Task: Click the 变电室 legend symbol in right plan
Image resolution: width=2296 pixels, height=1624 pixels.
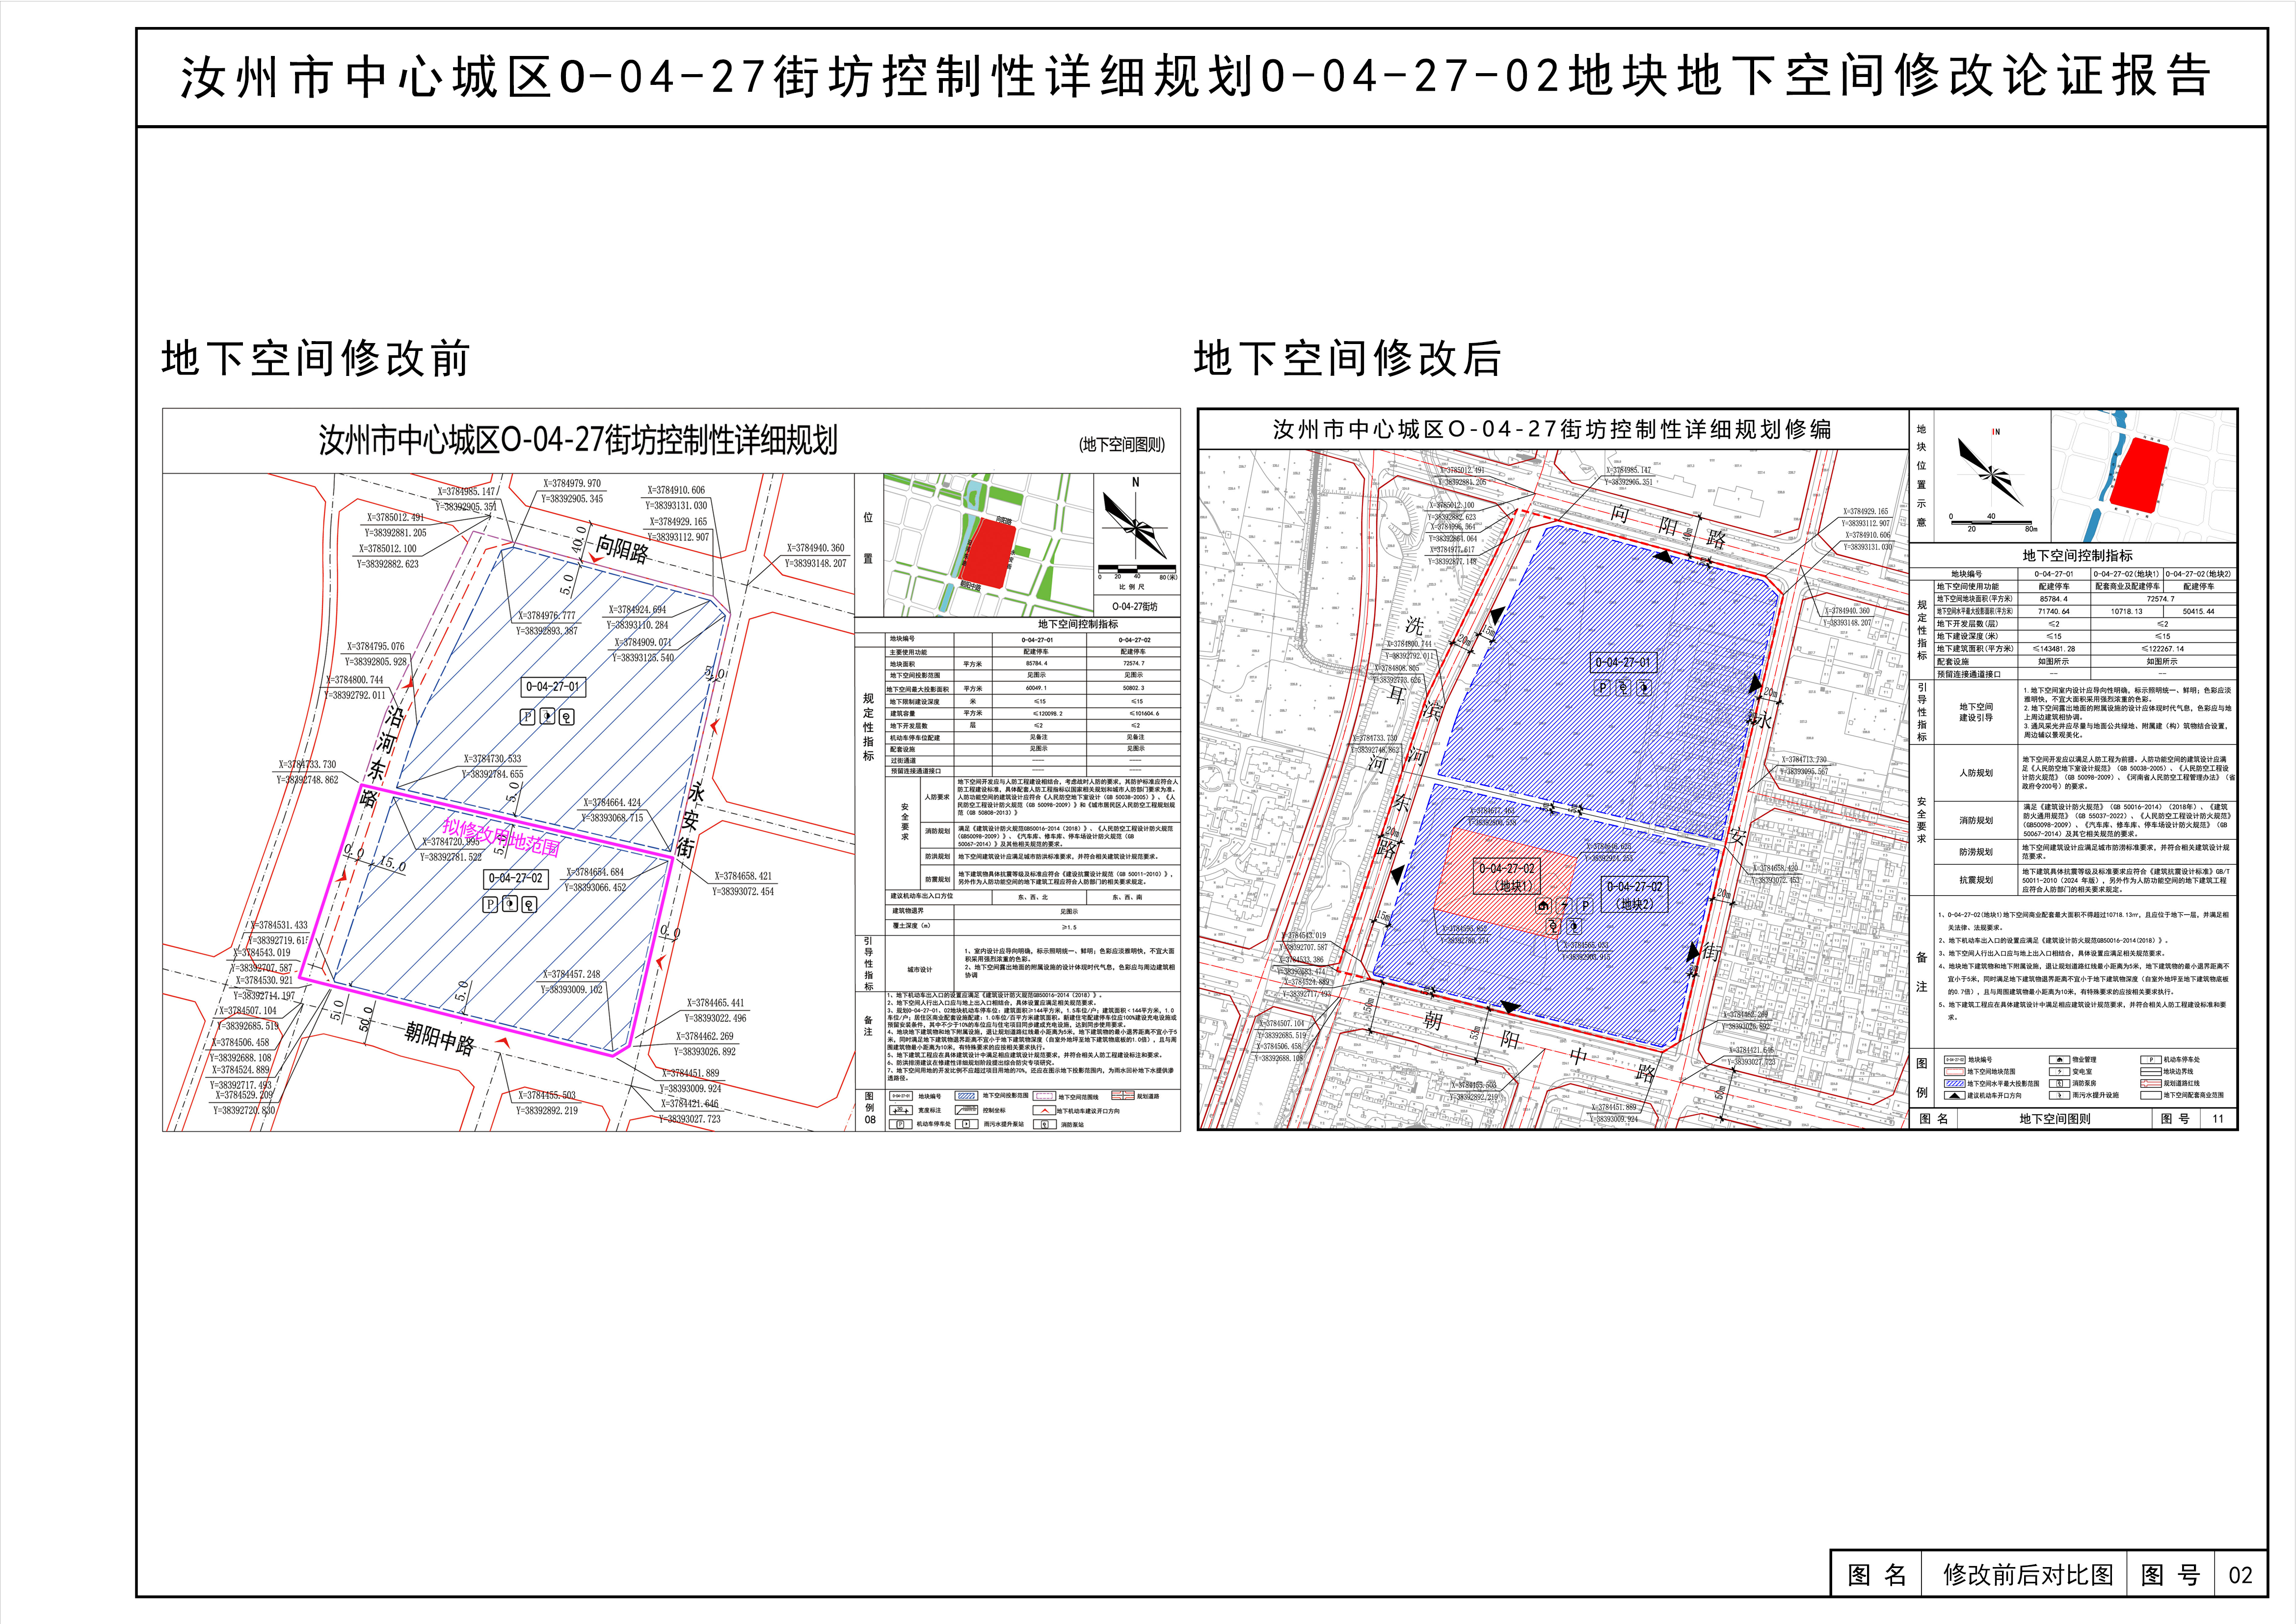Action: pyautogui.click(x=2059, y=1071)
